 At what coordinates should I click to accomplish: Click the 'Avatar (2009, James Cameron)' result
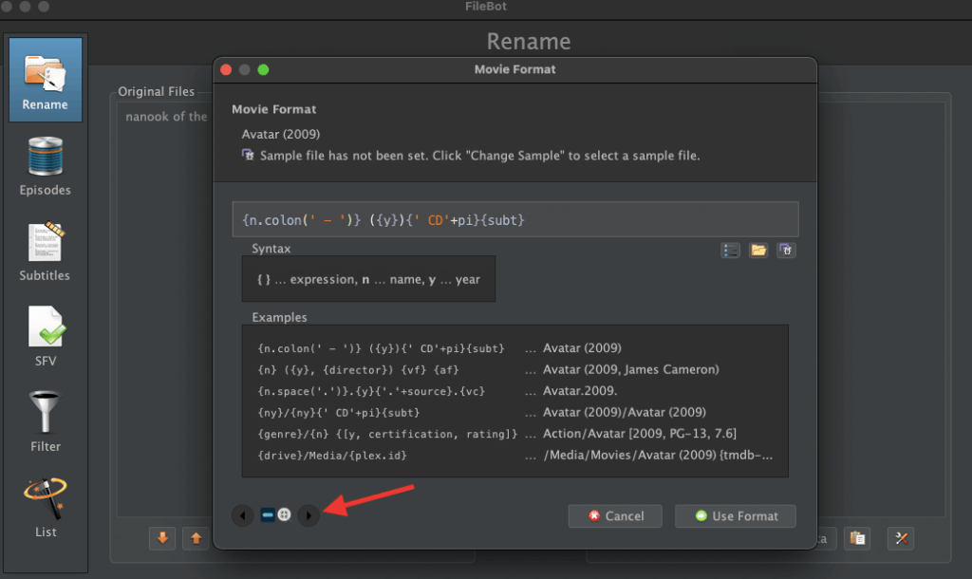(631, 369)
